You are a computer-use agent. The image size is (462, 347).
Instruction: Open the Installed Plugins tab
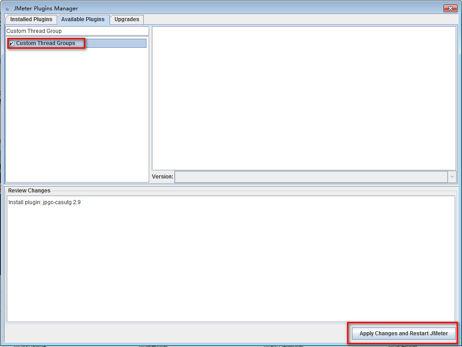(x=31, y=19)
